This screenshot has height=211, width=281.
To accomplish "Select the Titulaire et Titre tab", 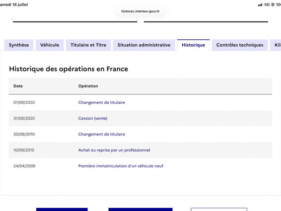I will coord(89,45).
